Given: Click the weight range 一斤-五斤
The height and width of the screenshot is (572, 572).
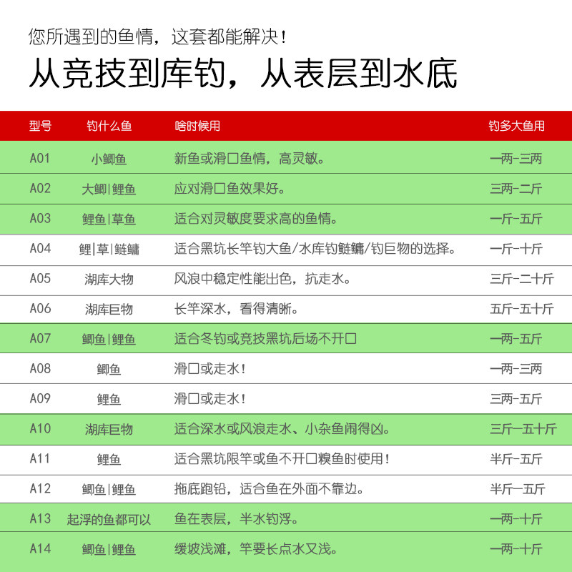Looking at the screenshot, I should click(516, 219).
